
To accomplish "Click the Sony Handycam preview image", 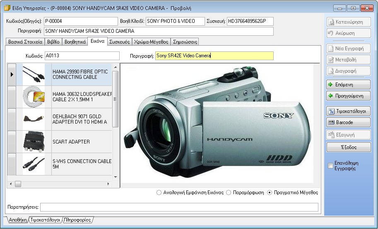I will (x=217, y=123).
